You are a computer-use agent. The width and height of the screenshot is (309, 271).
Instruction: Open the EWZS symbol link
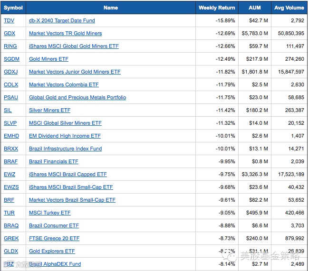(x=11, y=187)
